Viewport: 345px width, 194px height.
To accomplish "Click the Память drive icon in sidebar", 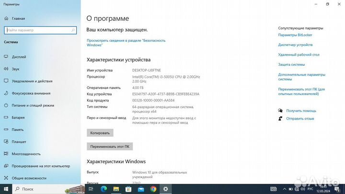I will 6,129.
